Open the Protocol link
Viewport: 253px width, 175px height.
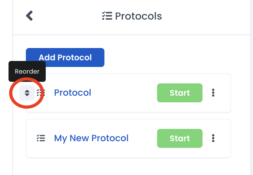point(73,93)
